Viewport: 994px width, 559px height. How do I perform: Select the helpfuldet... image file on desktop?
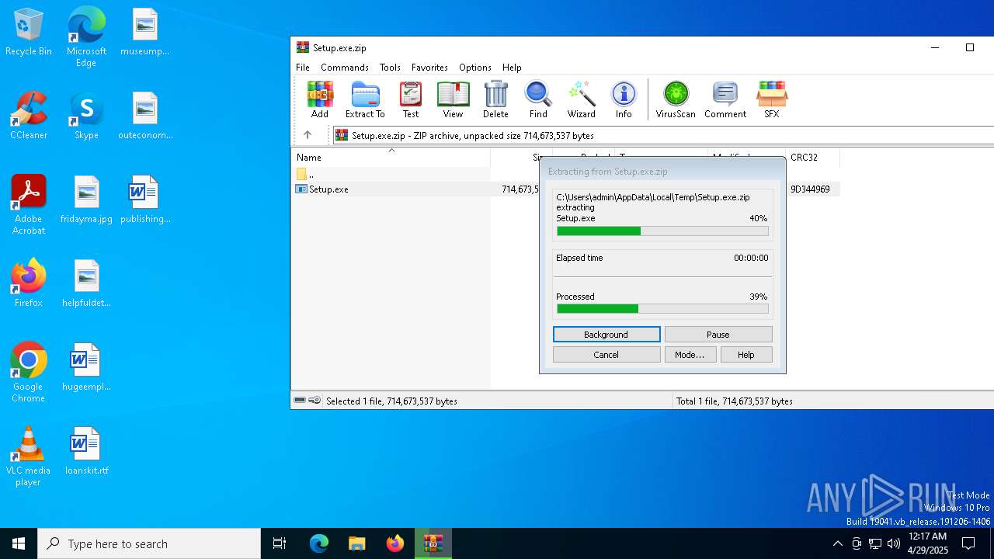point(86,283)
